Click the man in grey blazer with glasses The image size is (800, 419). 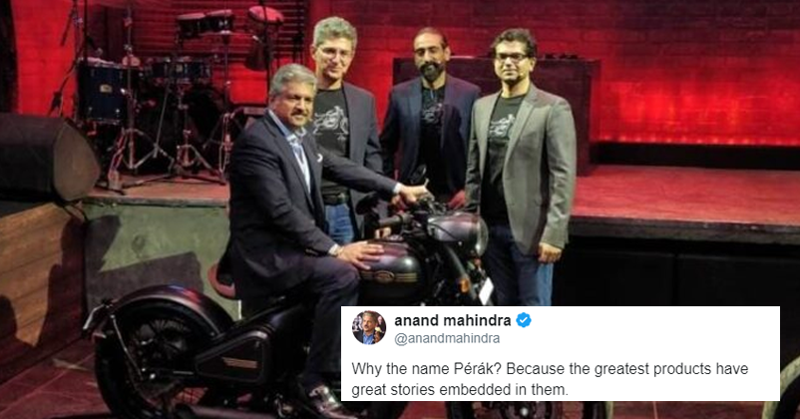pyautogui.click(x=521, y=164)
